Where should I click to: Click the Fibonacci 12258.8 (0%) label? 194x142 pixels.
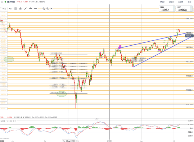(56, 53)
